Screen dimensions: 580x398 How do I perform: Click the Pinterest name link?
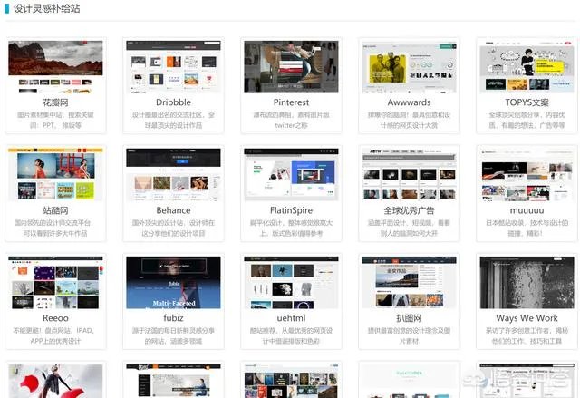290,102
